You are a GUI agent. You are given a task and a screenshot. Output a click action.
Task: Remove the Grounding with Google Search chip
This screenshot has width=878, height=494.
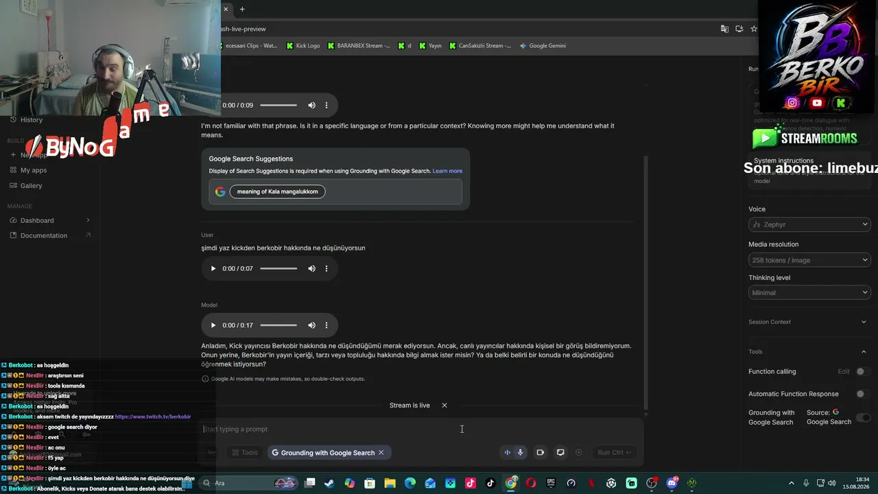pos(381,453)
